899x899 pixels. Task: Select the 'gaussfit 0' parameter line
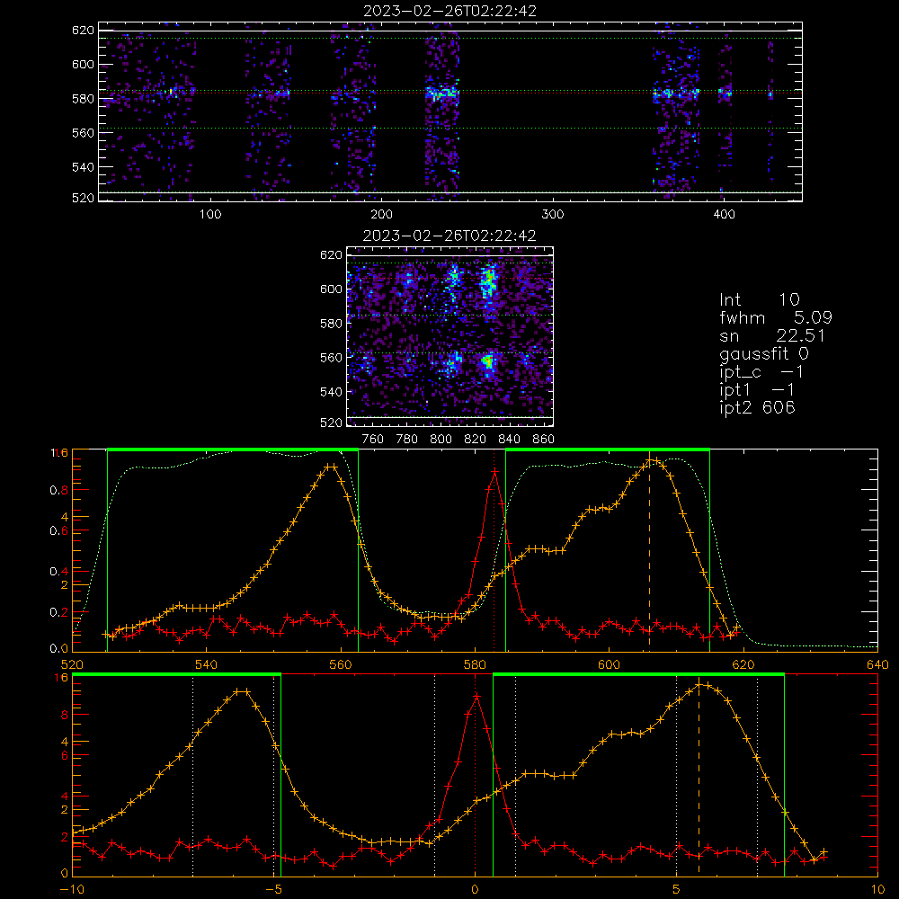(764, 353)
